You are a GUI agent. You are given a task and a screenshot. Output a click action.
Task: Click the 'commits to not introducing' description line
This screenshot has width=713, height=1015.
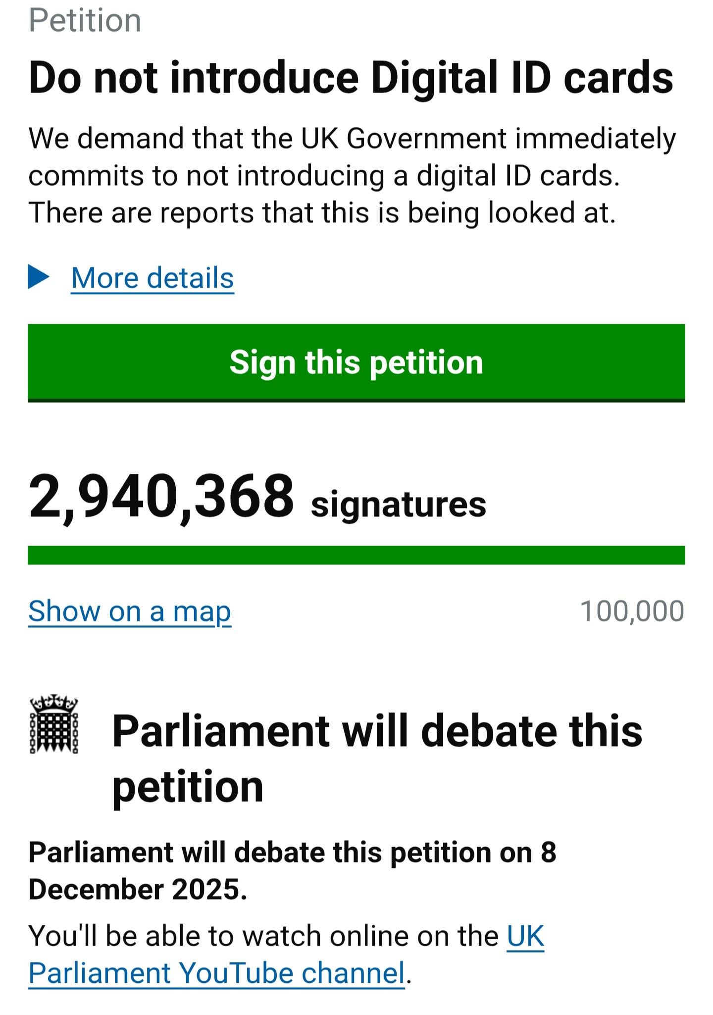coord(324,176)
